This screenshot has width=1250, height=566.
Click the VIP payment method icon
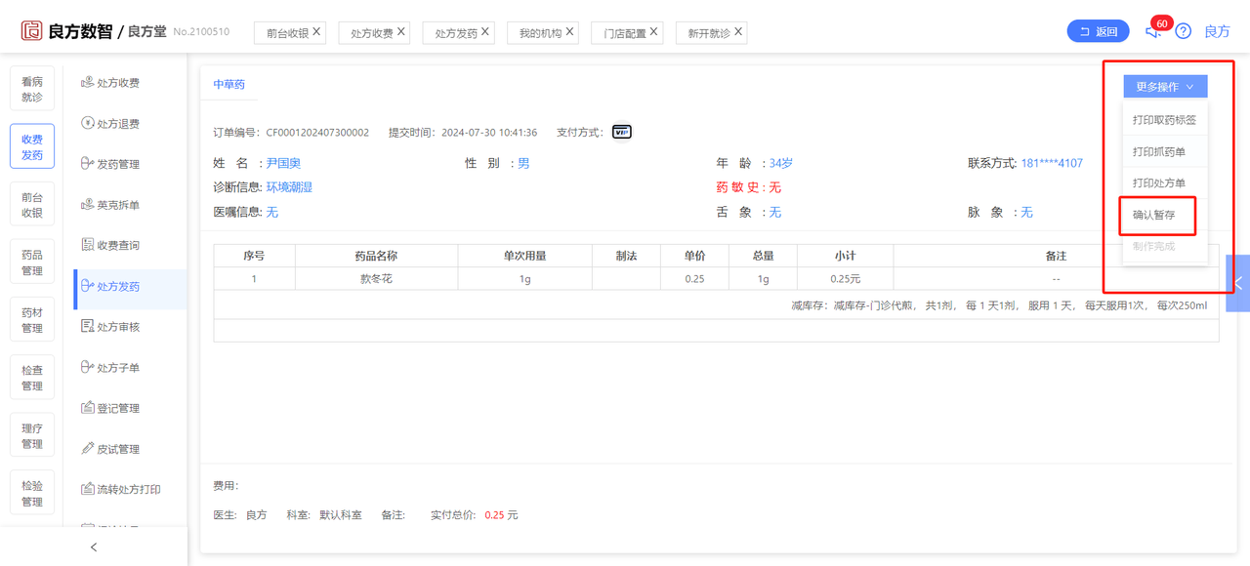point(622,132)
